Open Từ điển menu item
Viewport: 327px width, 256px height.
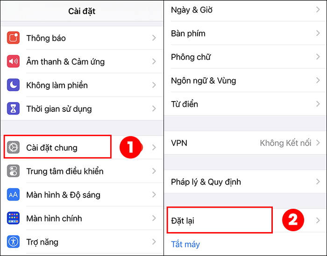[245, 104]
